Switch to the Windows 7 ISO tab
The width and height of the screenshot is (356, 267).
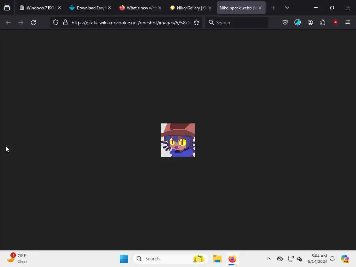pos(40,8)
